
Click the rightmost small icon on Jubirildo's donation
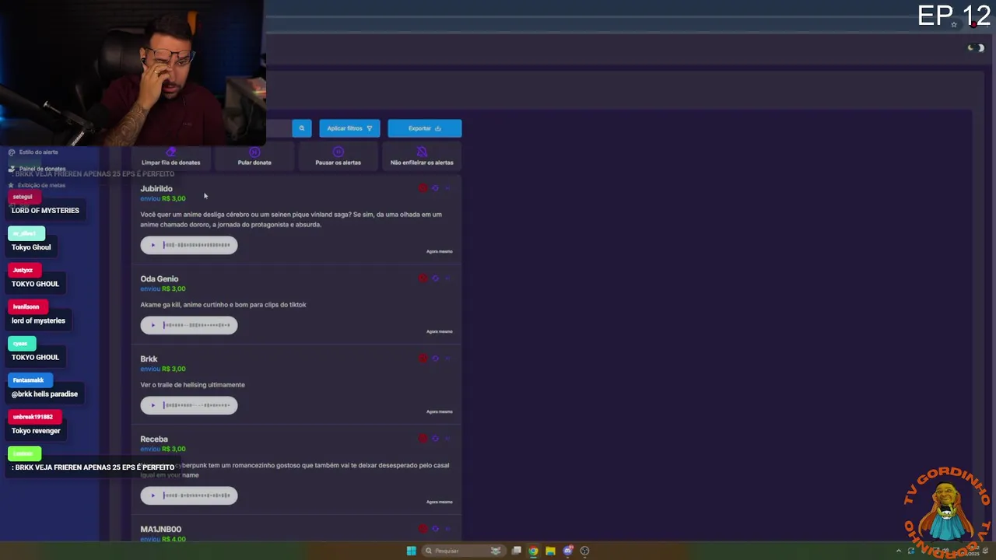pos(447,188)
